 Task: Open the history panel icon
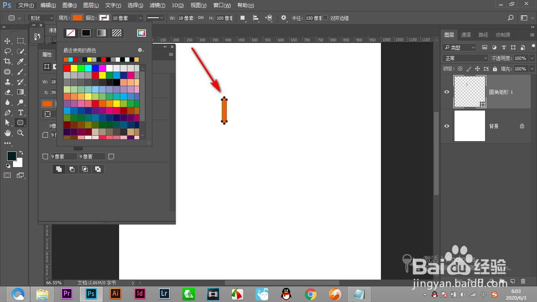point(37,36)
